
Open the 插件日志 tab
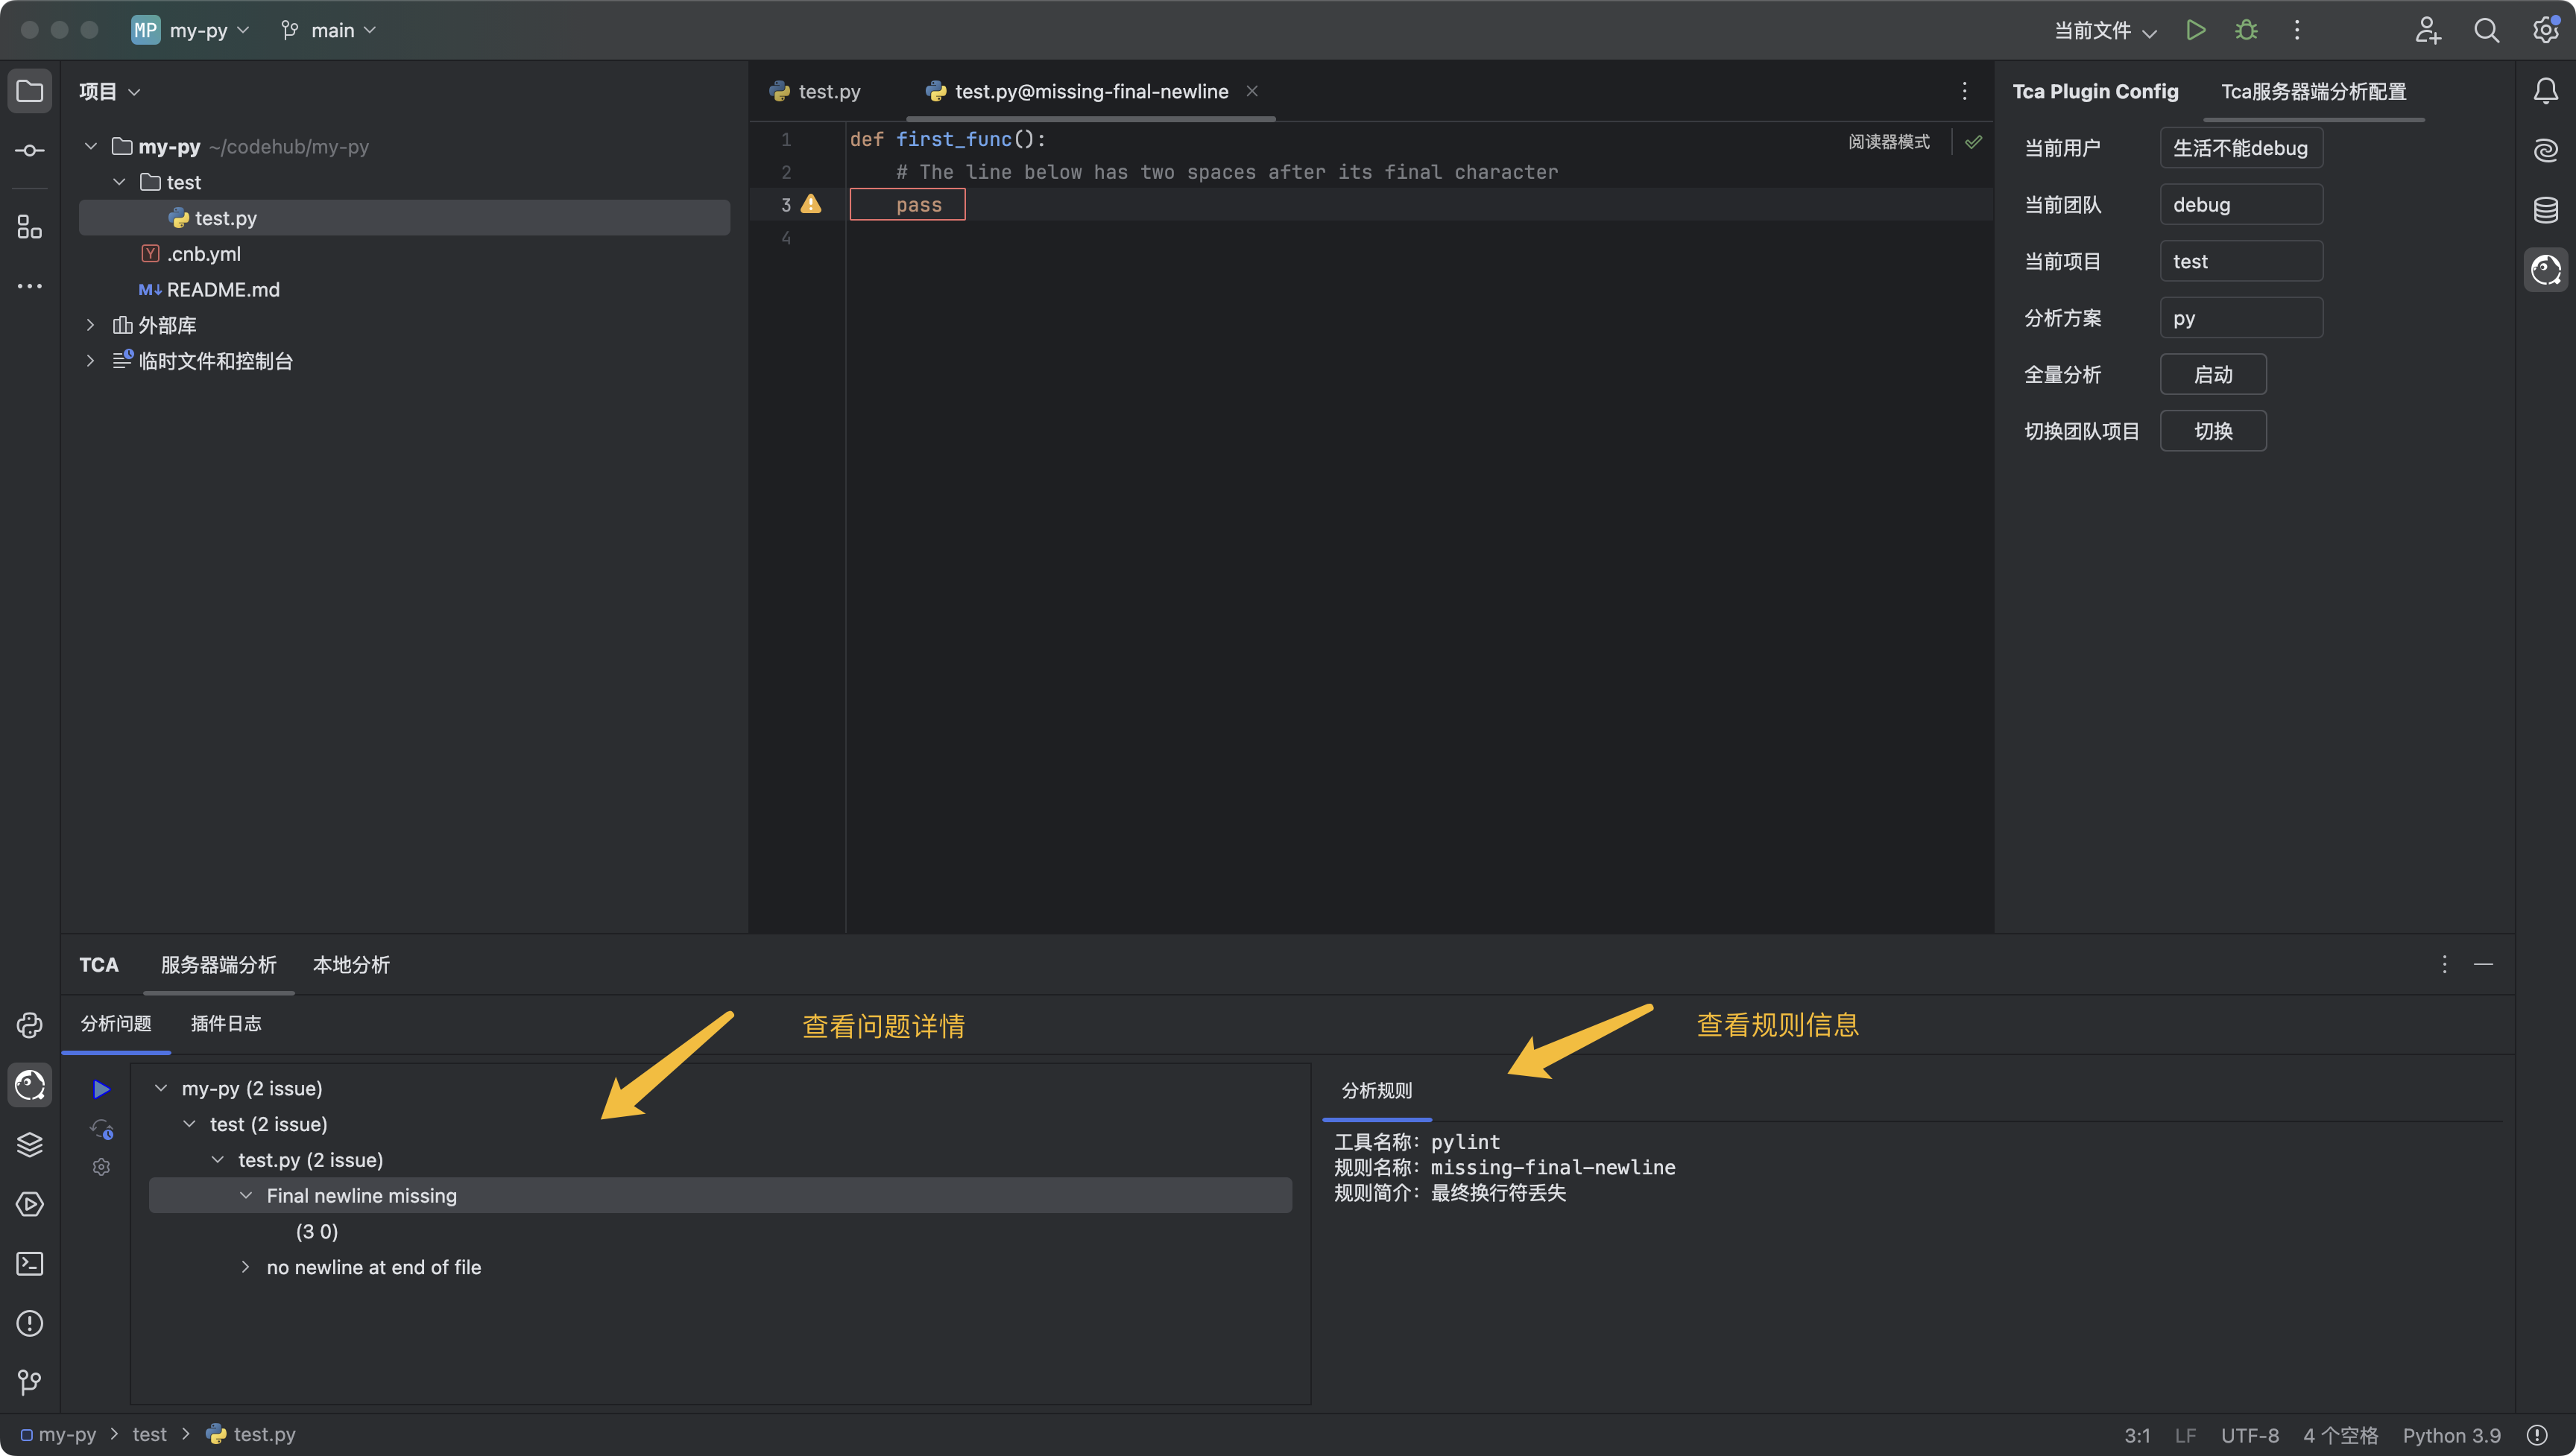pyautogui.click(x=226, y=1024)
